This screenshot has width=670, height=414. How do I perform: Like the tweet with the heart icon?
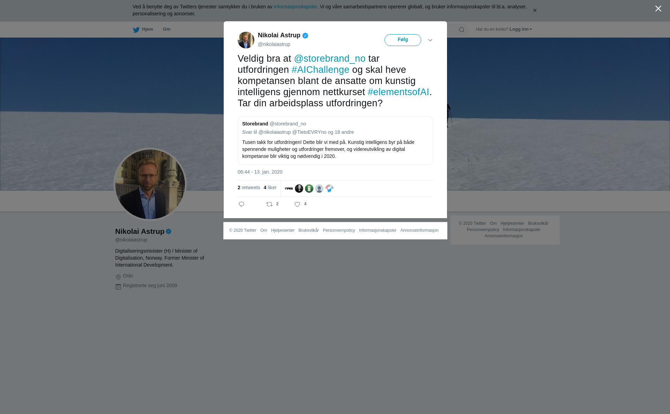pyautogui.click(x=297, y=204)
